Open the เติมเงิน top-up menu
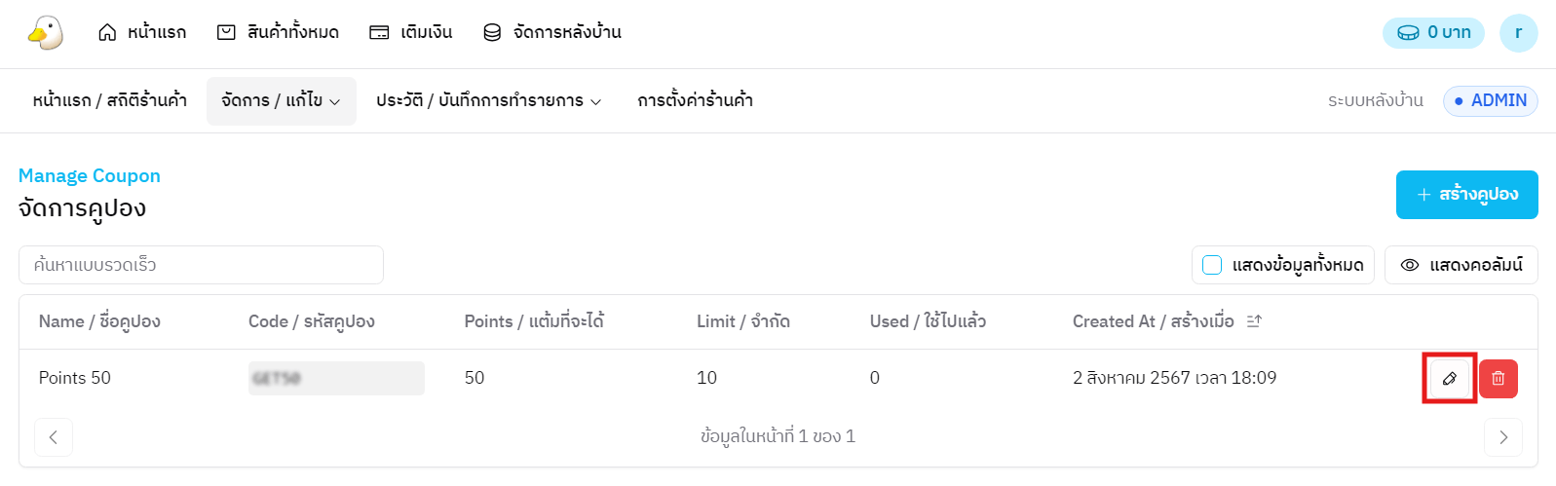 pyautogui.click(x=410, y=32)
